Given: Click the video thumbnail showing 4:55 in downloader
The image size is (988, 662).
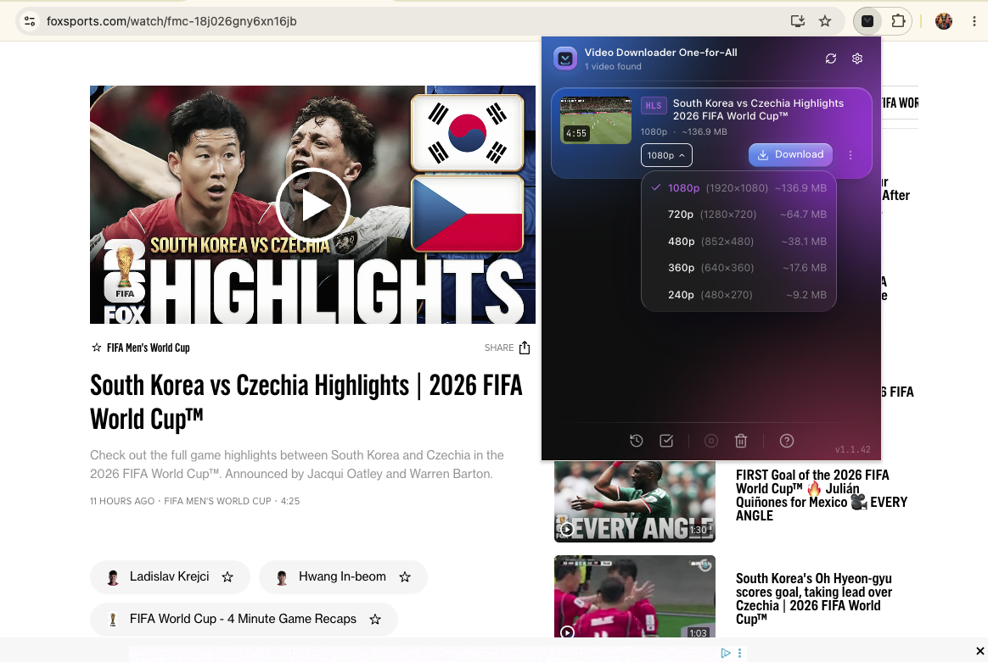Looking at the screenshot, I should 596,120.
